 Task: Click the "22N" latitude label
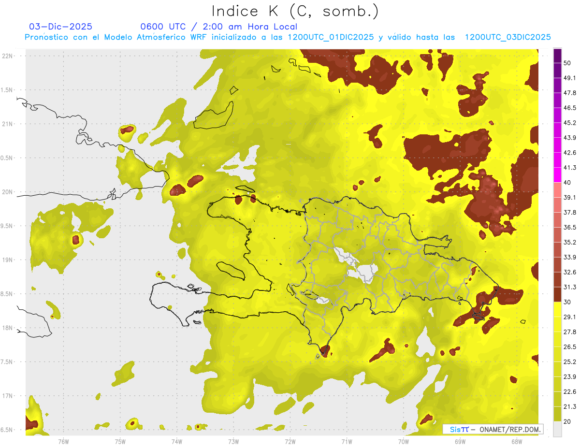pos(7,56)
